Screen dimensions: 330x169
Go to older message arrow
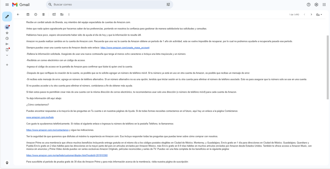[x=311, y=14]
